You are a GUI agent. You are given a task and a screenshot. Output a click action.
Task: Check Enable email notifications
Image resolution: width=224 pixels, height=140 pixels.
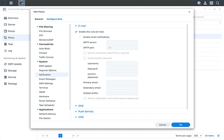(80, 37)
